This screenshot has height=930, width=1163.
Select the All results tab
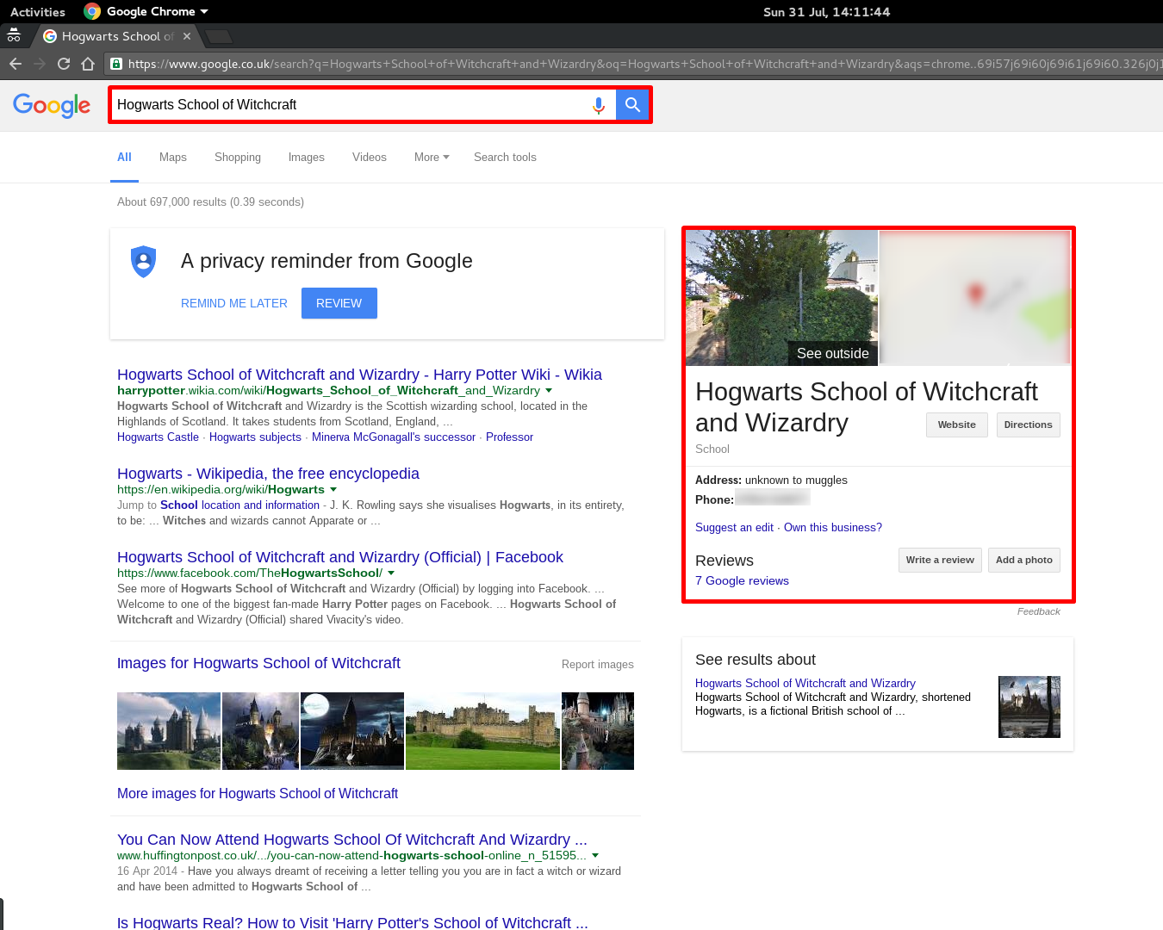124,158
